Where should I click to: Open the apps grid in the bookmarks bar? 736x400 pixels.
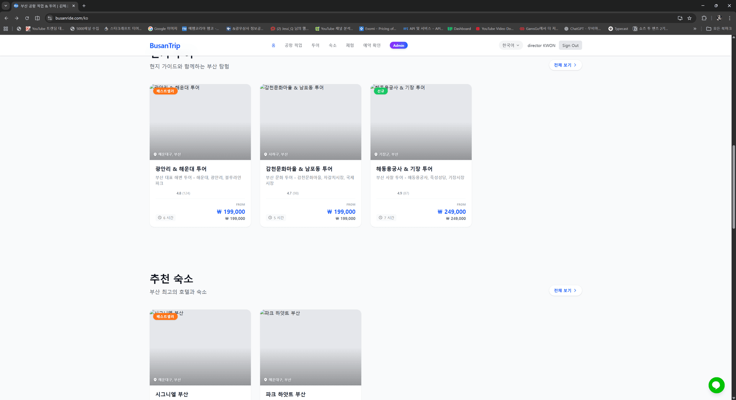click(x=6, y=29)
